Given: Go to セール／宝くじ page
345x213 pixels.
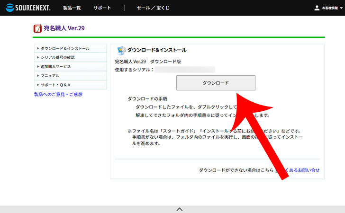Looking at the screenshot, I should pos(153,8).
